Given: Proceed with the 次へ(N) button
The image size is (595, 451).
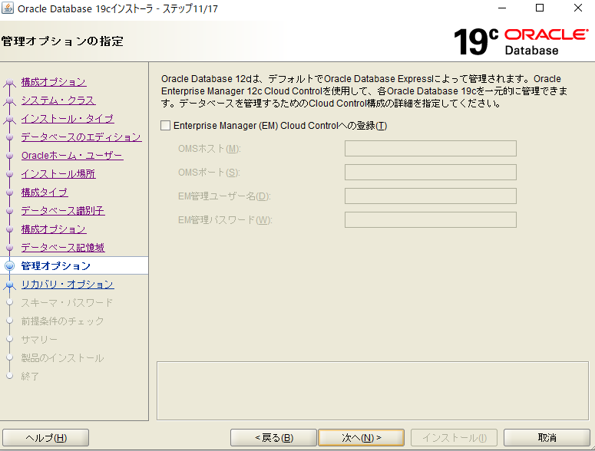Looking at the screenshot, I should (362, 438).
